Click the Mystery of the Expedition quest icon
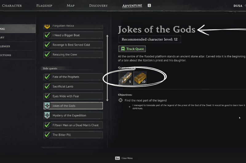This screenshot has height=163, width=246. (47, 115)
